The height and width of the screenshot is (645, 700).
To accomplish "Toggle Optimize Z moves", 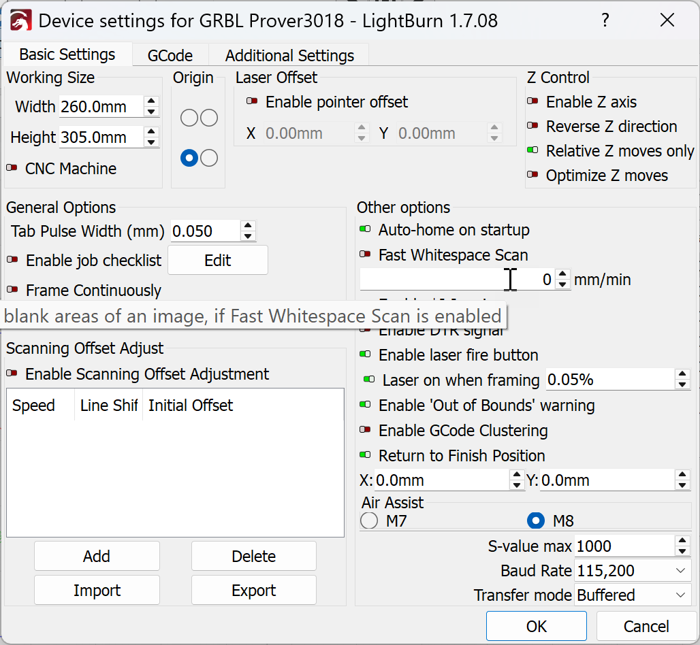I will point(532,175).
